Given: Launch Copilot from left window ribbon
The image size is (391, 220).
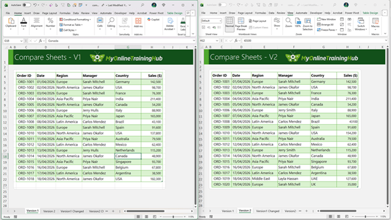Looking at the screenshot, I should [154, 20].
